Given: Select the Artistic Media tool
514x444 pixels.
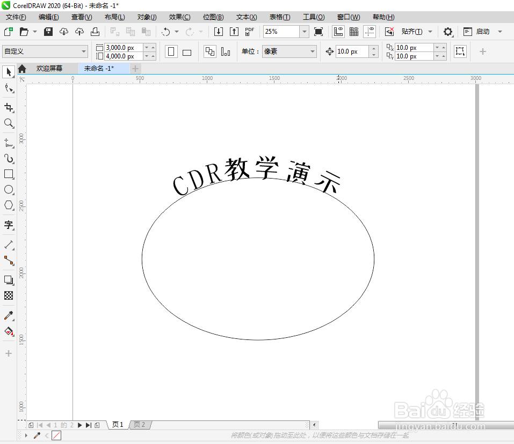Looking at the screenshot, I should [9, 159].
